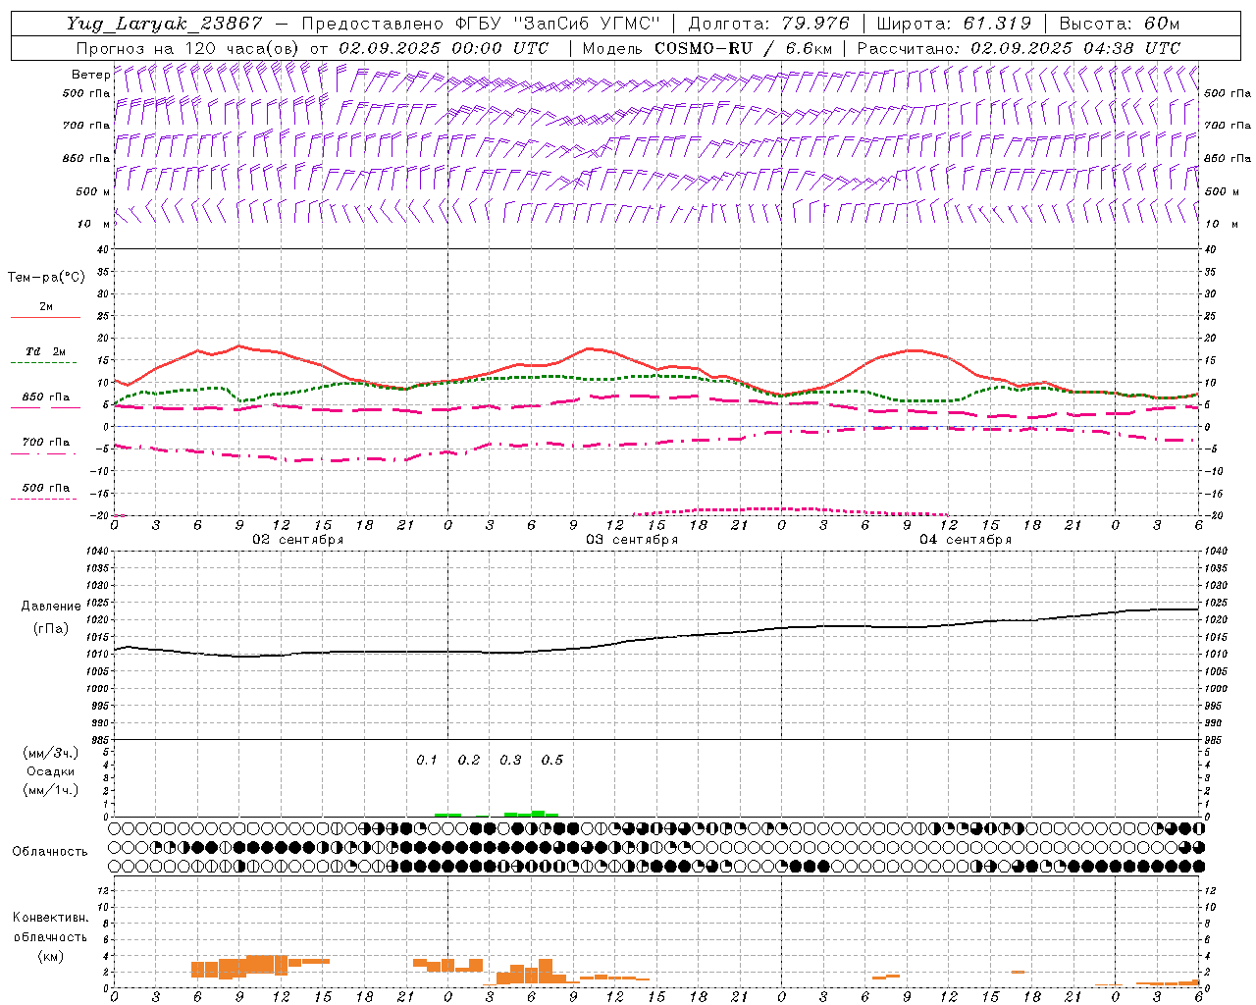The height and width of the screenshot is (1005, 1256).
Task: Click the 0.5 precipitation amount
Action: click(552, 761)
